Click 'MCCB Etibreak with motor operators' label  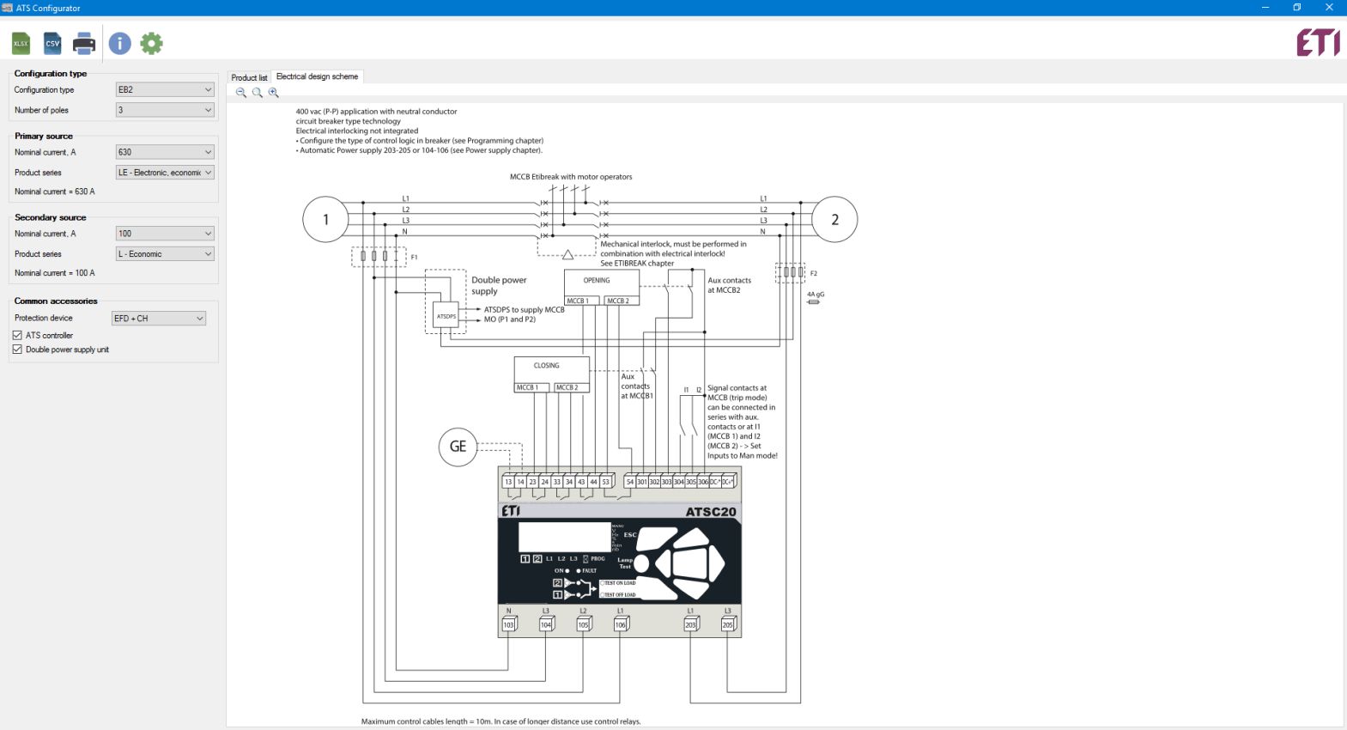click(x=571, y=177)
